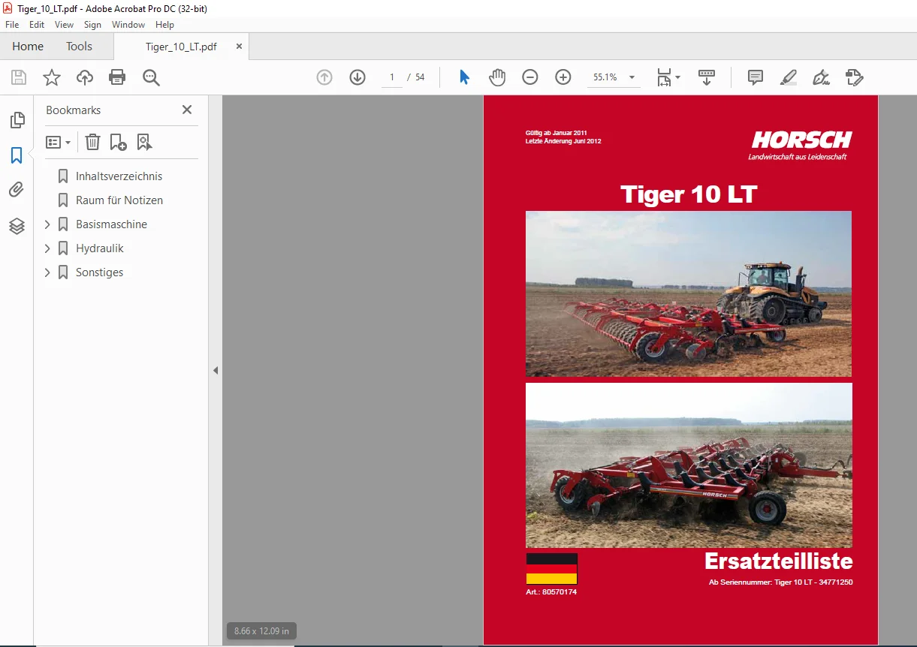Open the bookmark options dropdown
Screen dimensions: 917x647
(x=59, y=142)
